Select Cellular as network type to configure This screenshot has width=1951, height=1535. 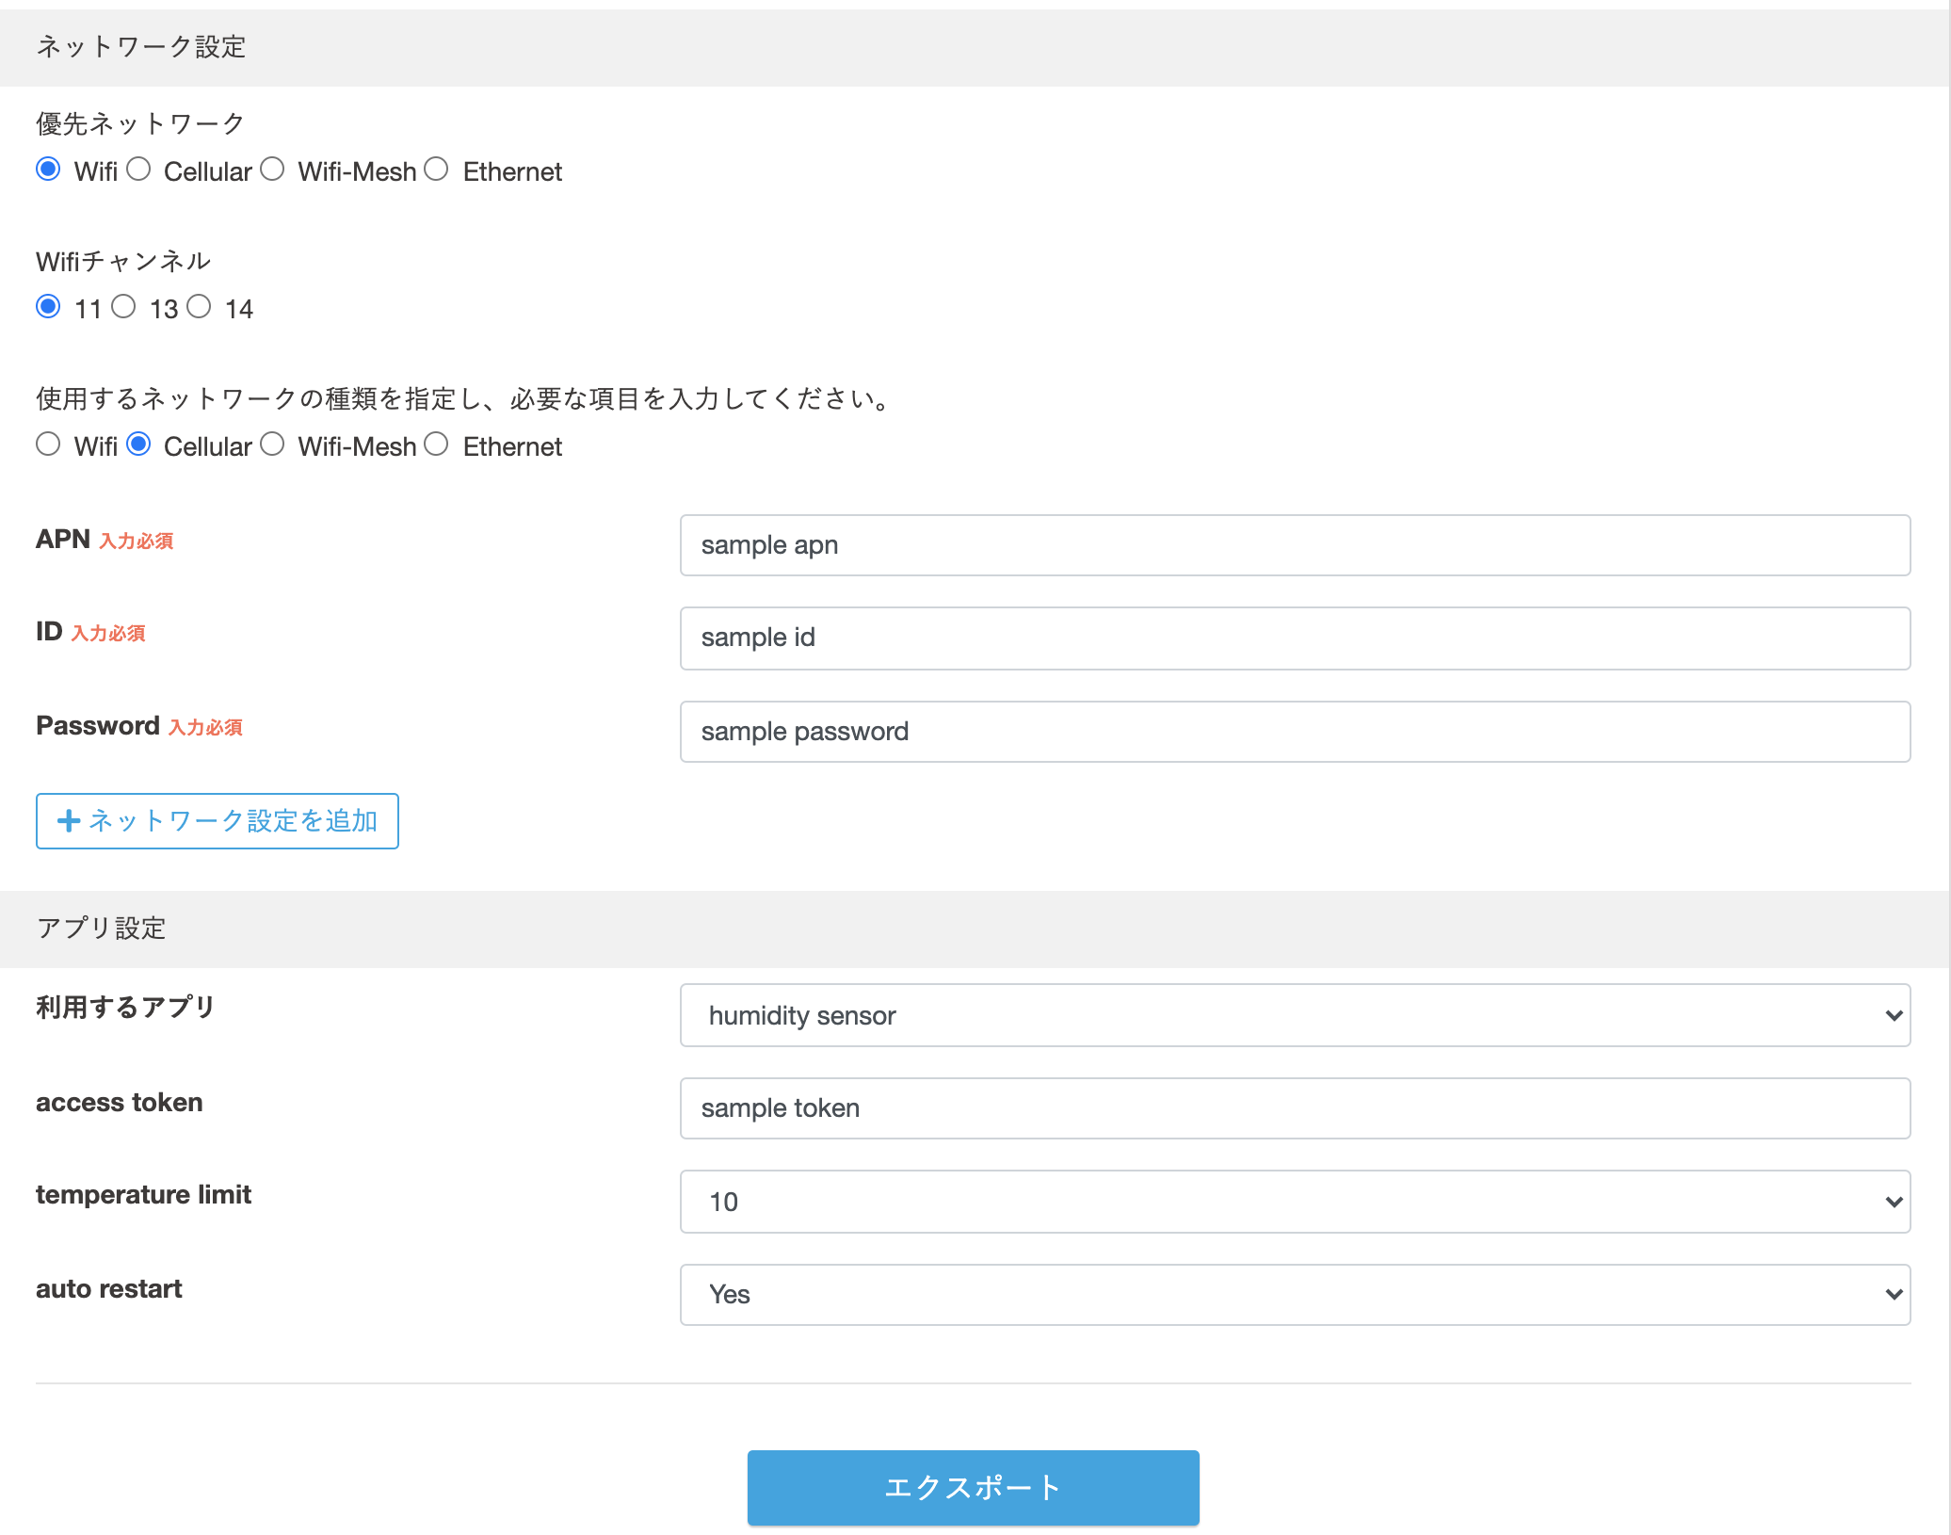[138, 444]
